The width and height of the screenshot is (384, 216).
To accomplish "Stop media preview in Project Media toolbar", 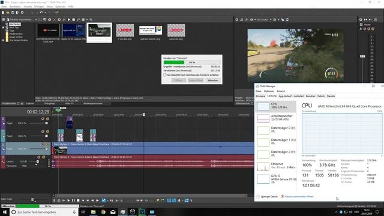I will [x=73, y=20].
